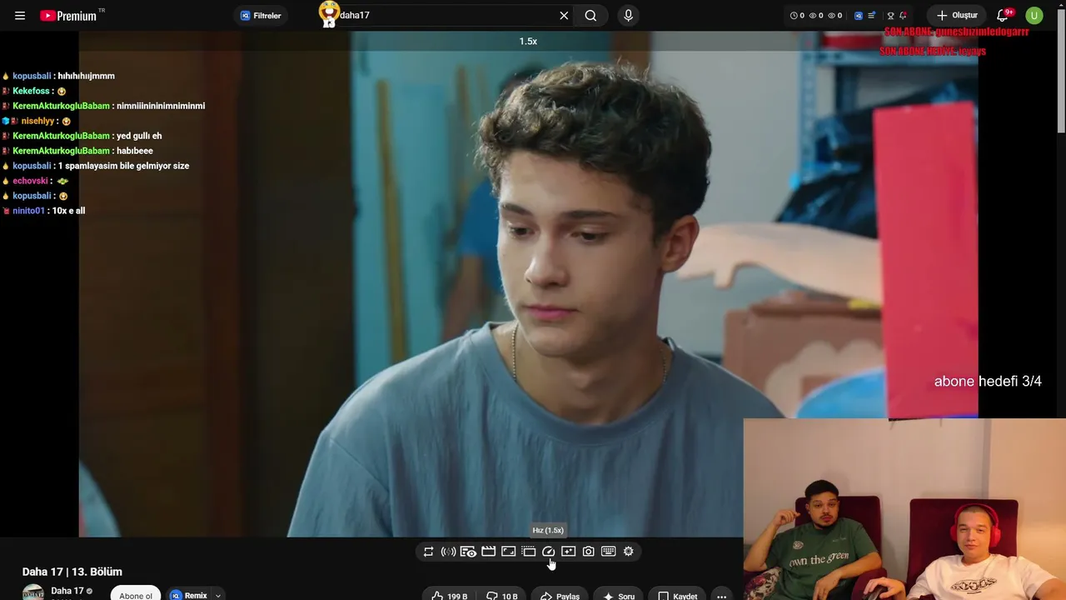Toggle the player visibility eye control
Viewport: 1066px width, 600px height.
468,552
